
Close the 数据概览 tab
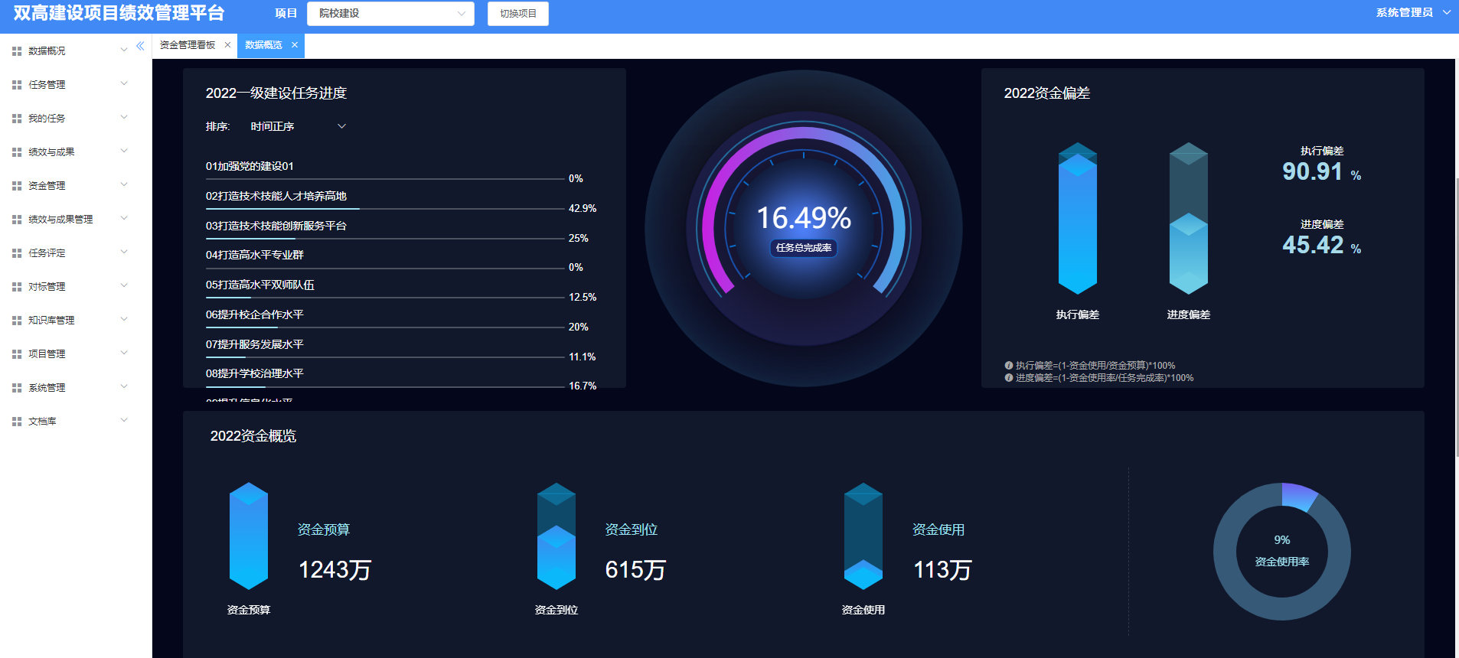click(295, 45)
